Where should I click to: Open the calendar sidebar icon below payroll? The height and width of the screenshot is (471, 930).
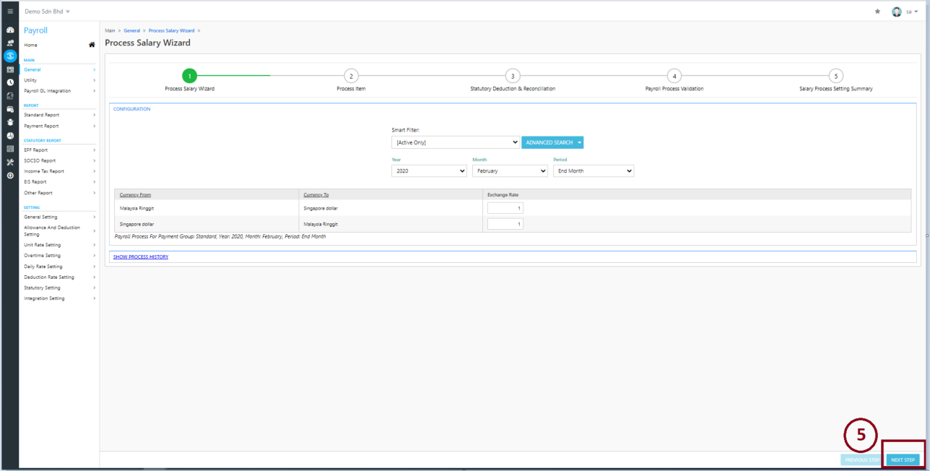click(10, 69)
